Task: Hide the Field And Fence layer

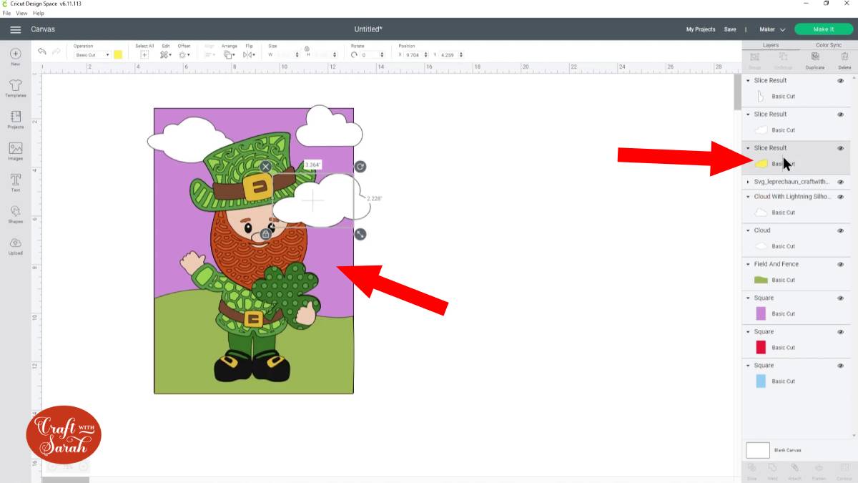Action: point(840,265)
